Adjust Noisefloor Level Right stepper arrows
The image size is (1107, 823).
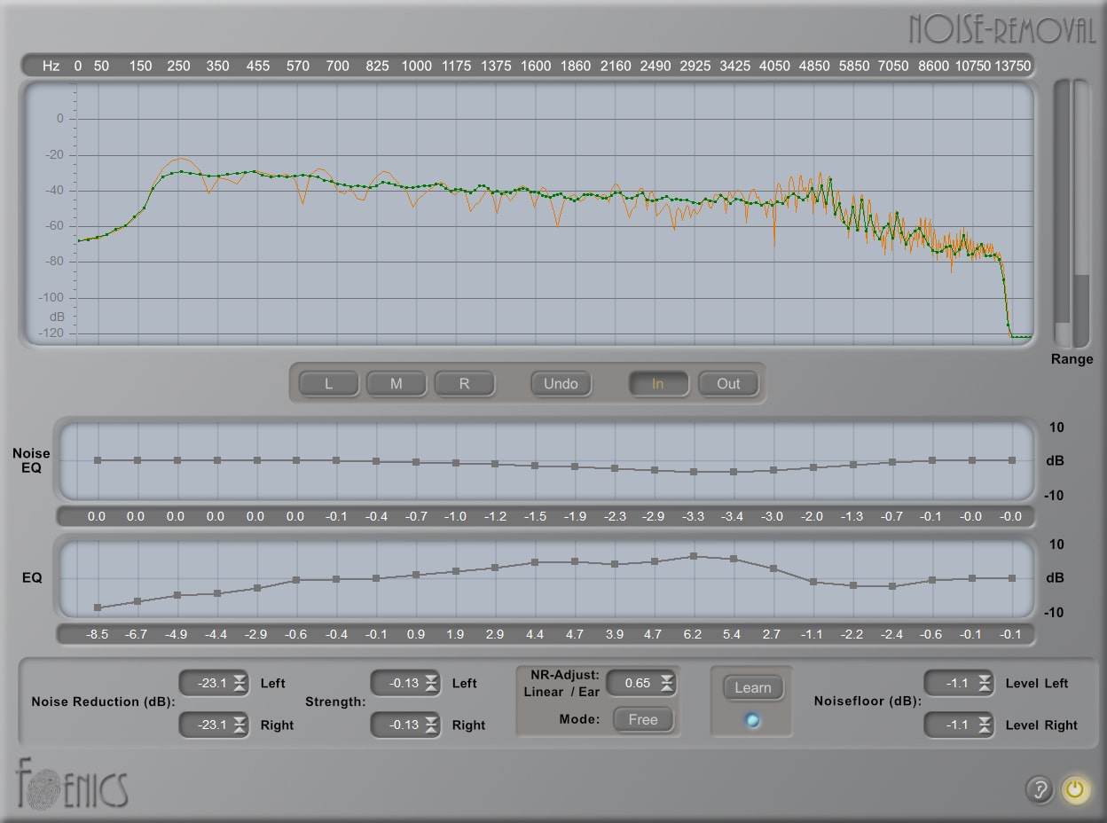point(985,725)
